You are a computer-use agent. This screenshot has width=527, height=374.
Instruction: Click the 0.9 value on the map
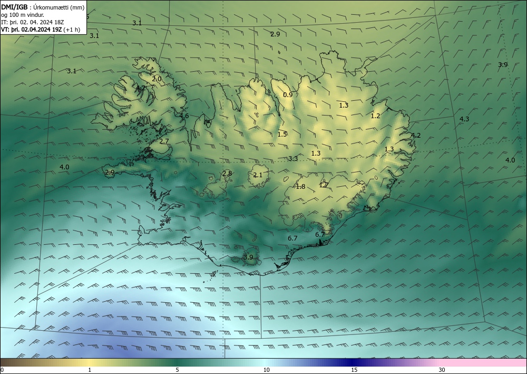point(288,95)
